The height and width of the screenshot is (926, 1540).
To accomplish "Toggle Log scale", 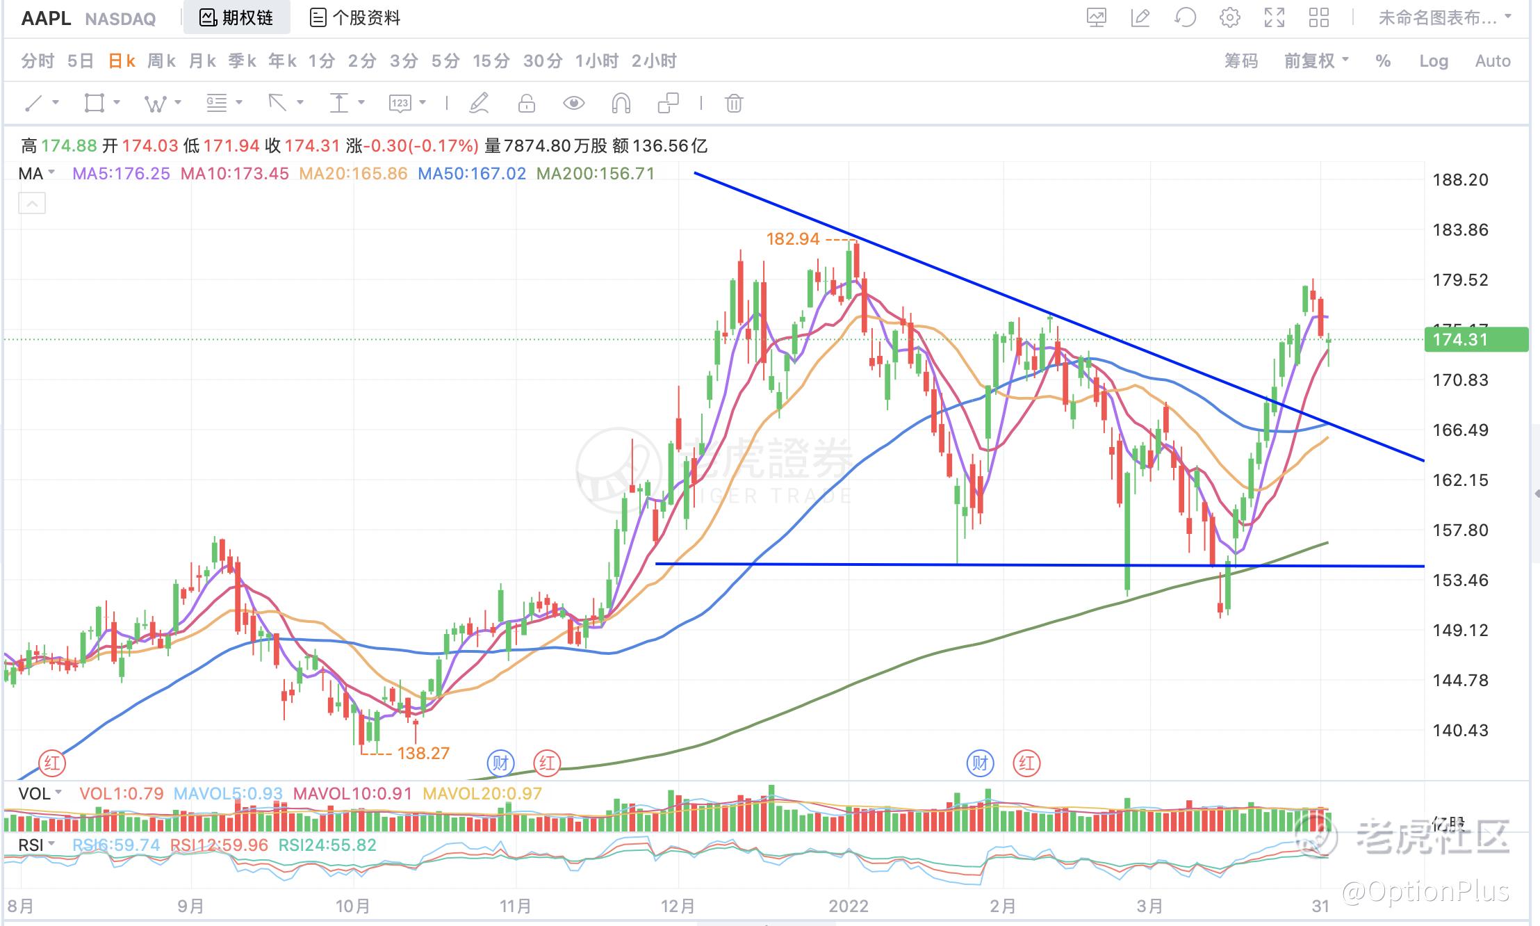I will tap(1434, 61).
